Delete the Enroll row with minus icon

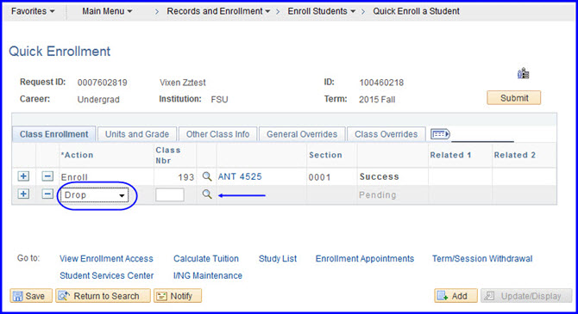(47, 176)
